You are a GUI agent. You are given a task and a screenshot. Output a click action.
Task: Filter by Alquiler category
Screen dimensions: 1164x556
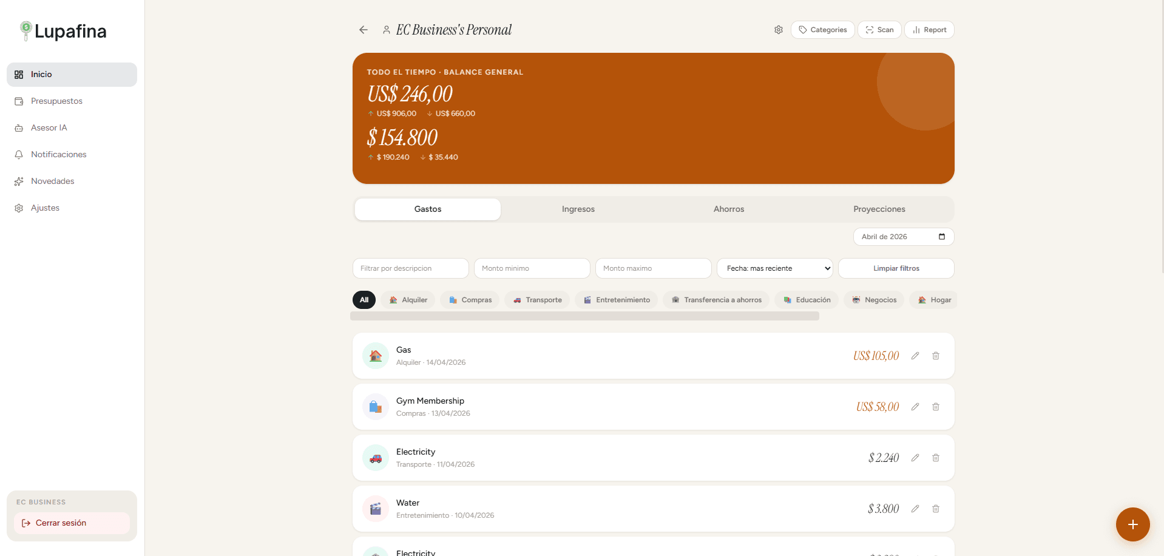click(x=408, y=300)
